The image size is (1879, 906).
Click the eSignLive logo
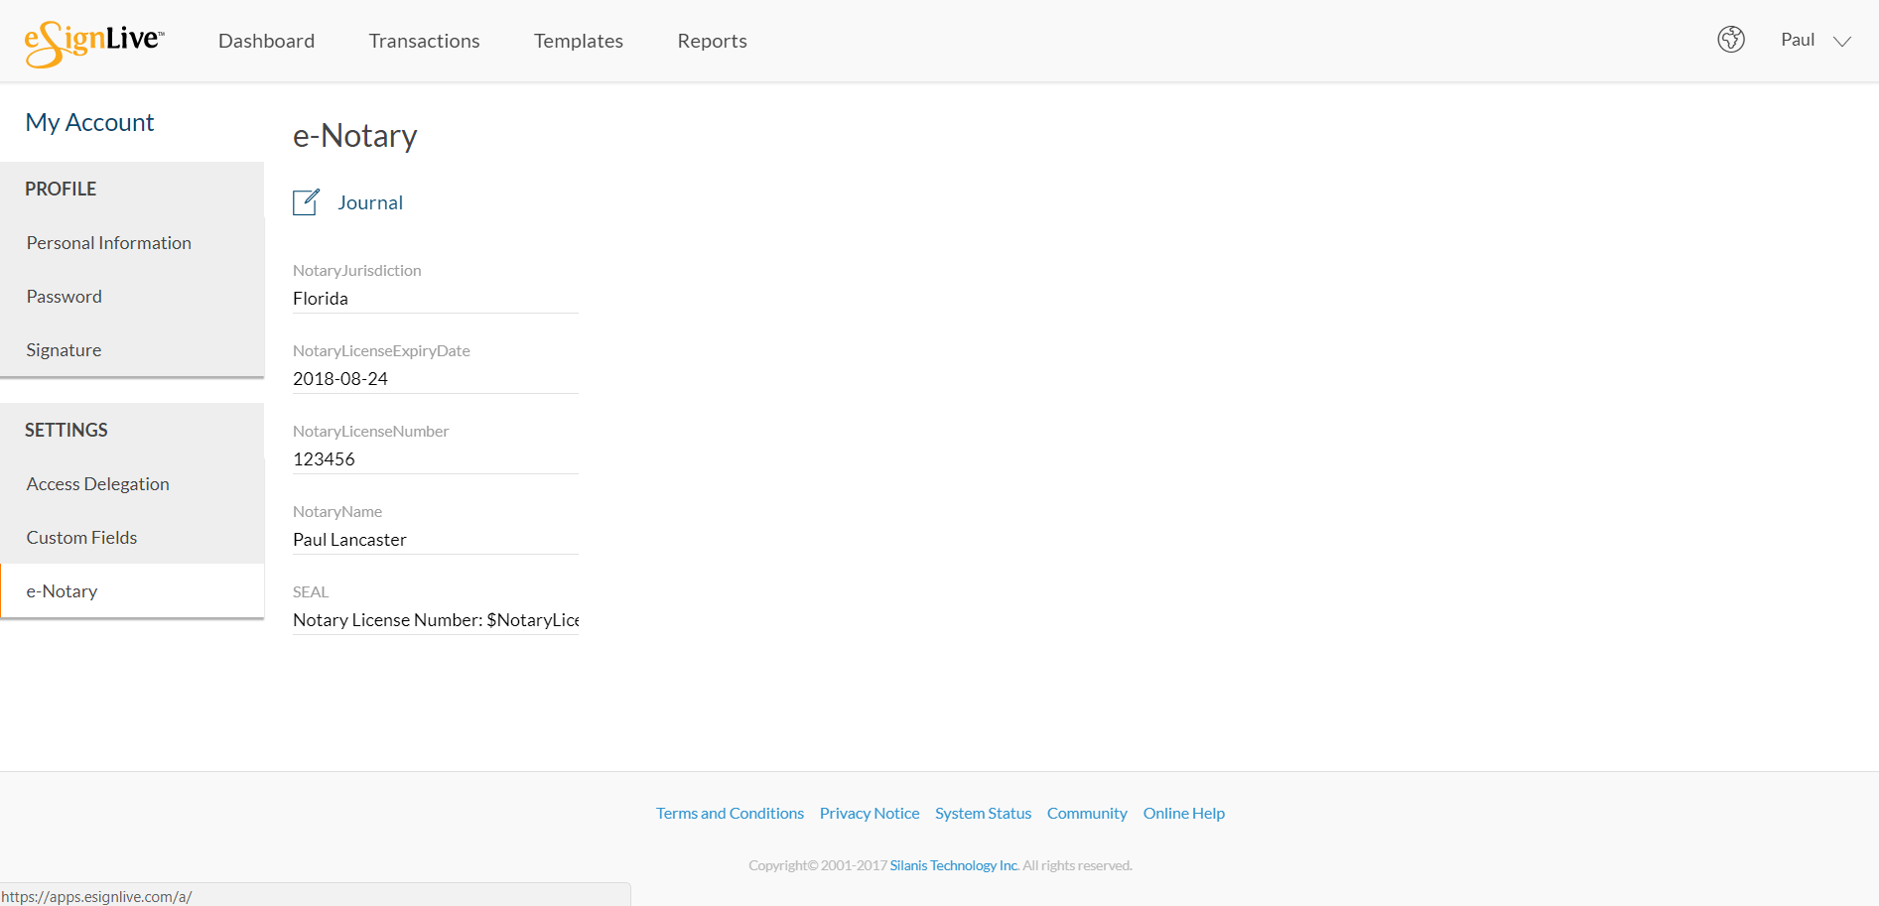tap(94, 43)
